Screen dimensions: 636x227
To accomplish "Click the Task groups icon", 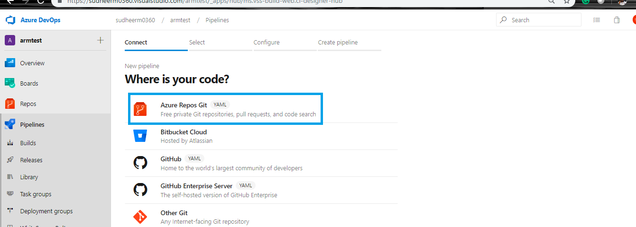I will pos(10,194).
